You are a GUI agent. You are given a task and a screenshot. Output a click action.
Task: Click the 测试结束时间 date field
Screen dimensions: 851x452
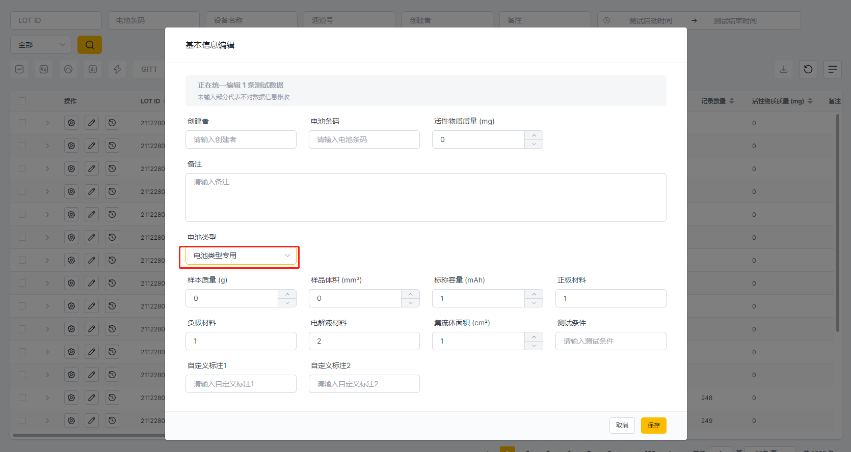tap(735, 20)
